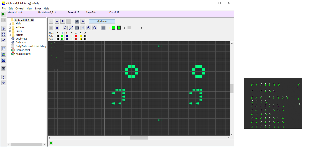
Task: Click the right arrow of the state scrollbar
Action: click(x=142, y=28)
